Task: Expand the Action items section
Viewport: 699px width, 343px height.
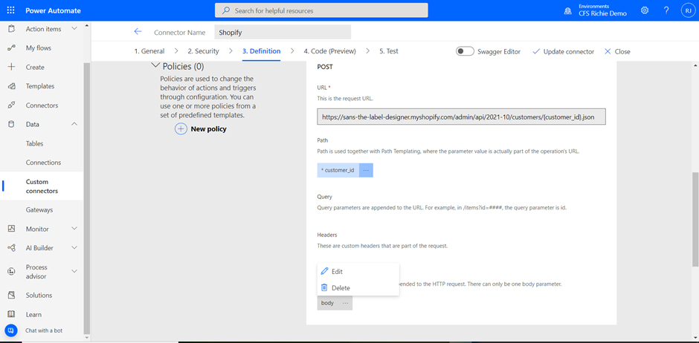Action: click(74, 28)
